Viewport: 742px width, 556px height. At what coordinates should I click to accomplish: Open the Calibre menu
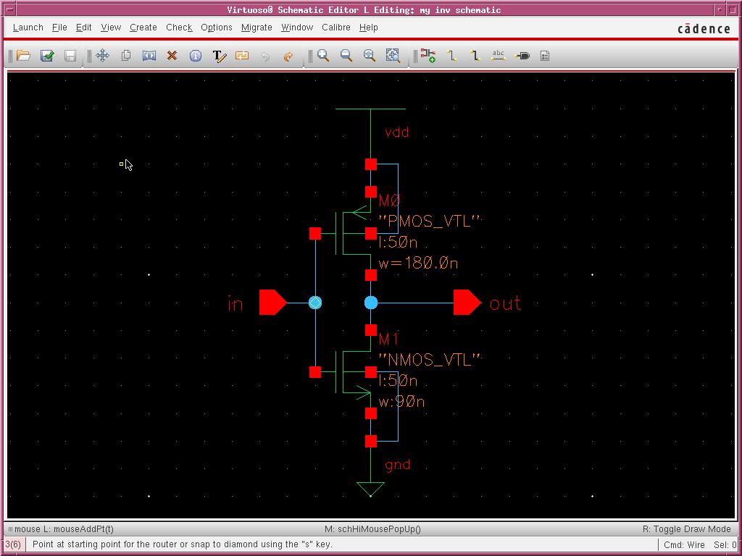[x=336, y=28]
